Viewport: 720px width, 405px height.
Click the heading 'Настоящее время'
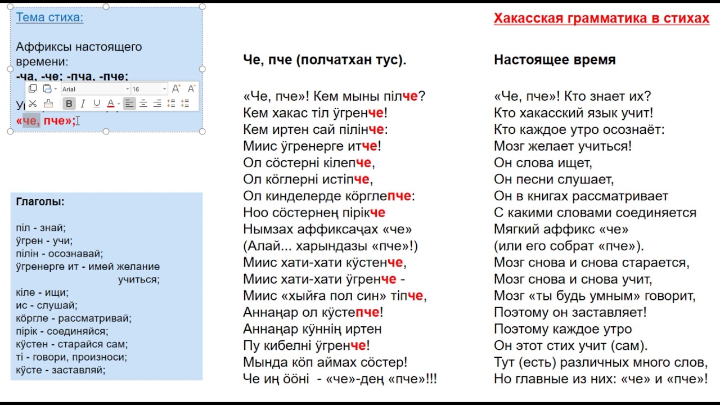555,60
